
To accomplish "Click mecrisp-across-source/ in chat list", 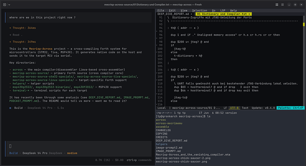I will [x=31, y=73].
